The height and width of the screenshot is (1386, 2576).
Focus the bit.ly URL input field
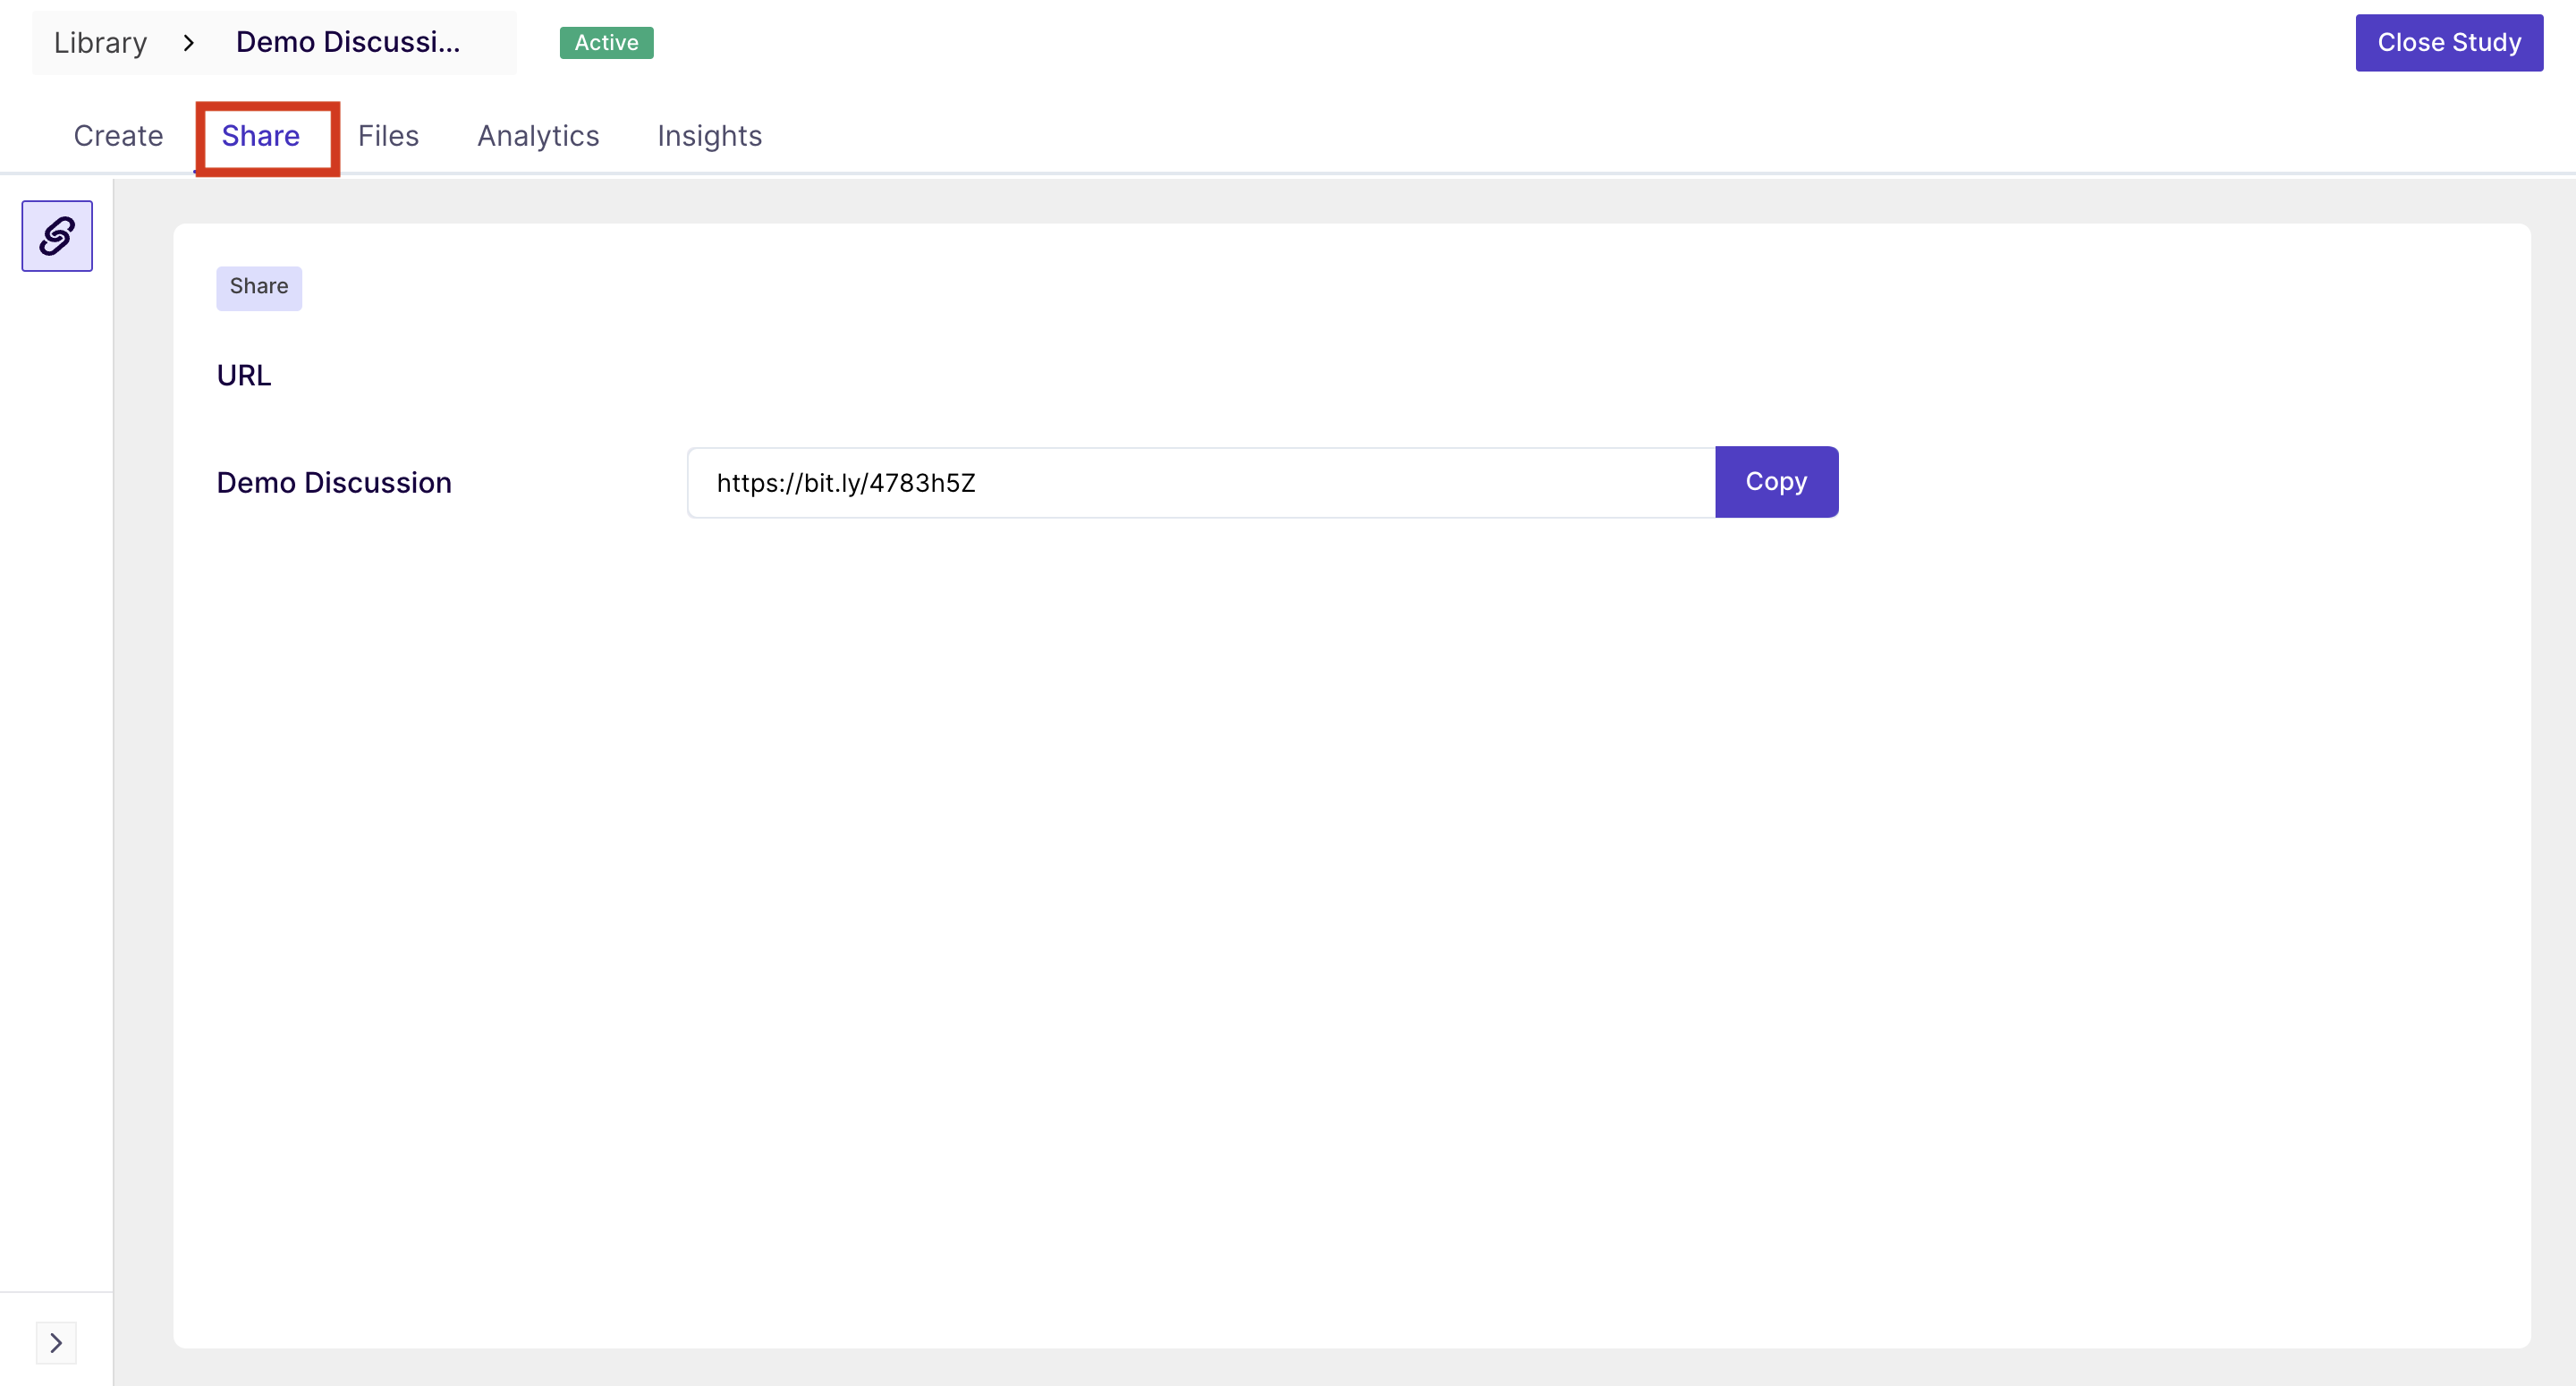pyautogui.click(x=1201, y=483)
